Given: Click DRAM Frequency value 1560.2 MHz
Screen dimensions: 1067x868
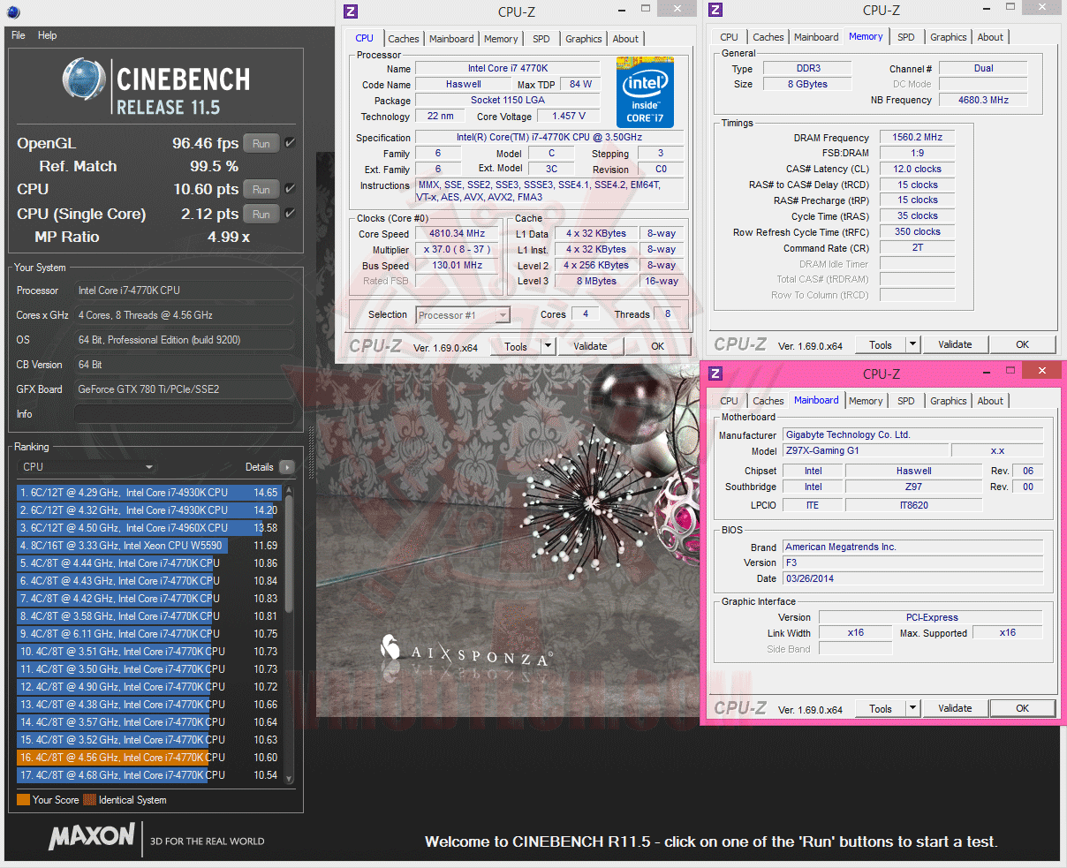Looking at the screenshot, I should point(917,138).
